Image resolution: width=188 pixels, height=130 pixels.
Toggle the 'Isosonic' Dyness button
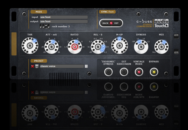108,72
